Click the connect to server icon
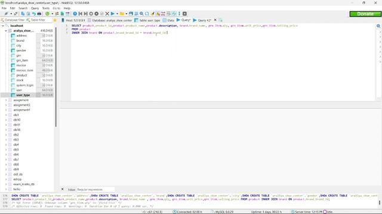 click(6, 14)
